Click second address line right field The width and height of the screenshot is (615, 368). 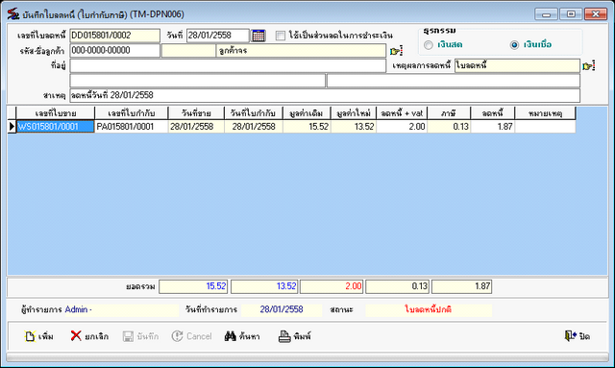pyautogui.click(x=453, y=81)
